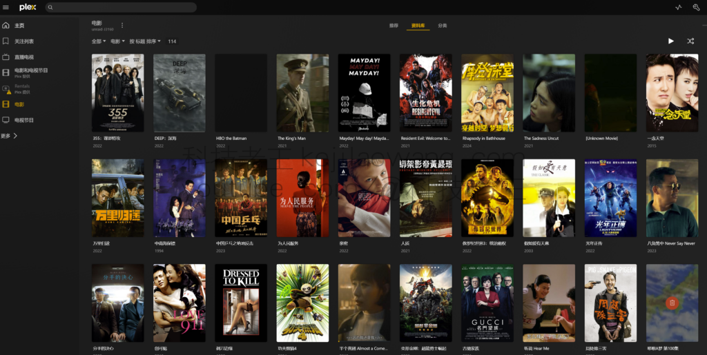Screen dimensions: 707x355
Task: Select 关注列表 in the sidebar
Action: [24, 41]
